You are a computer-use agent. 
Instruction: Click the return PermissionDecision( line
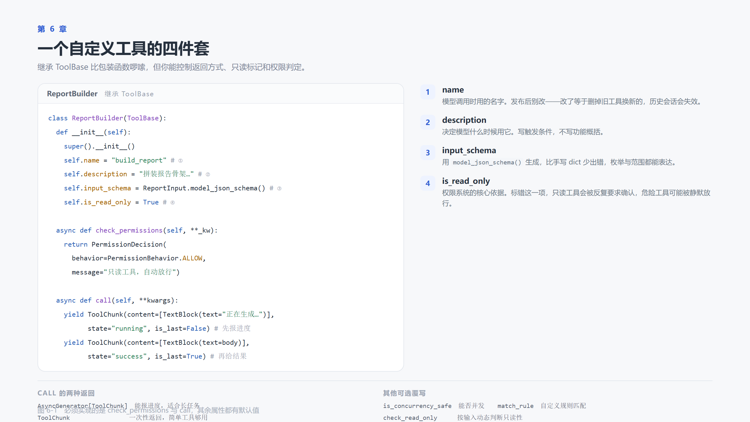click(115, 244)
